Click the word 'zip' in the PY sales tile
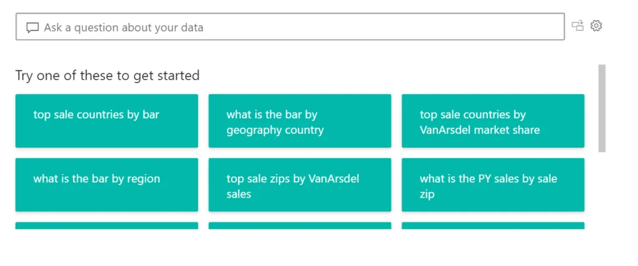This screenshot has height=266, width=638. [427, 195]
